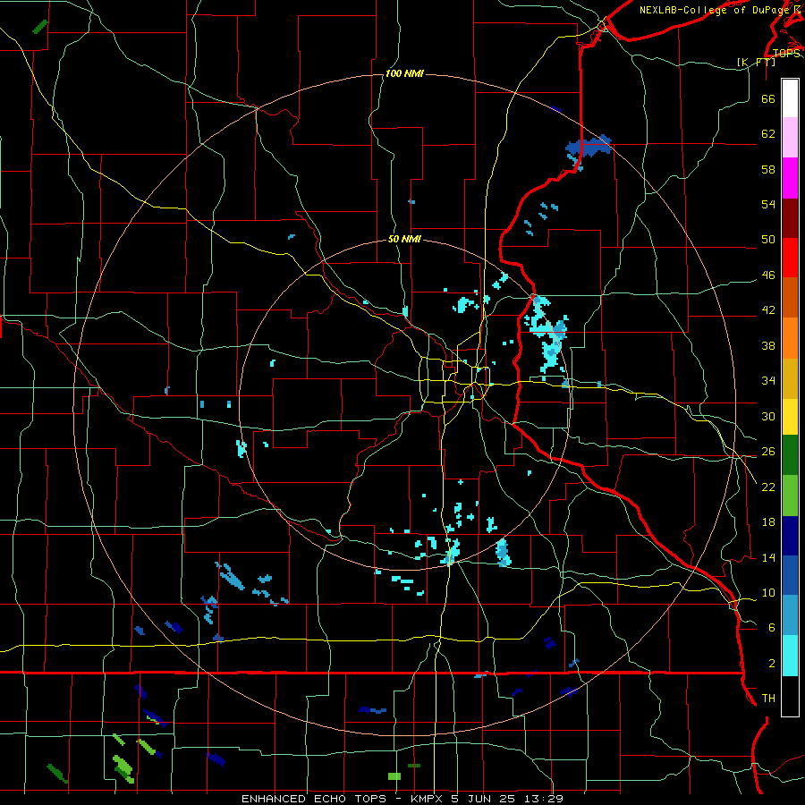Click the cyan legend swatch
Viewport: 805px width, 805px height.
(790, 656)
